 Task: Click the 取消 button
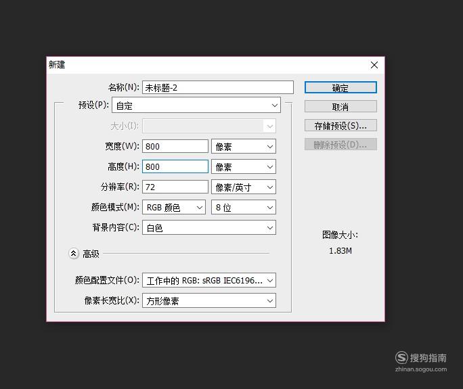340,106
